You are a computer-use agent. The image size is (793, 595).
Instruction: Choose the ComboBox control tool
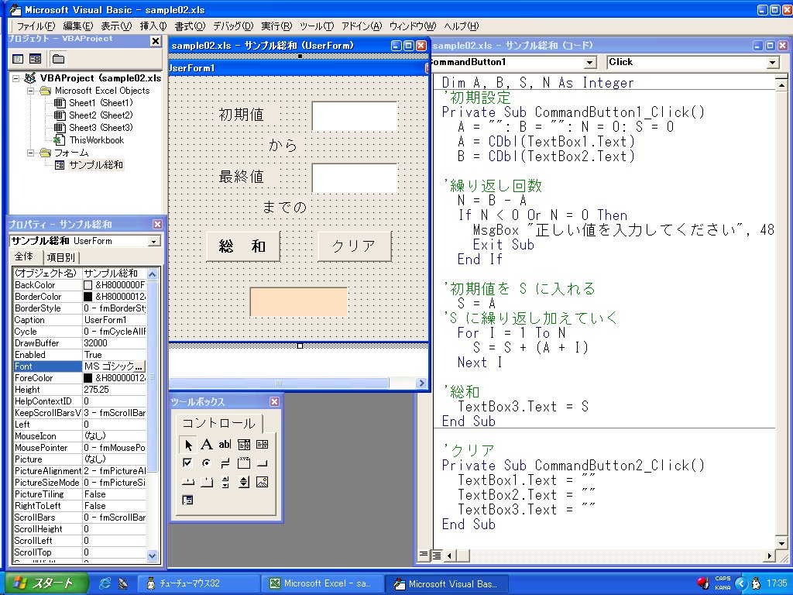coord(243,444)
